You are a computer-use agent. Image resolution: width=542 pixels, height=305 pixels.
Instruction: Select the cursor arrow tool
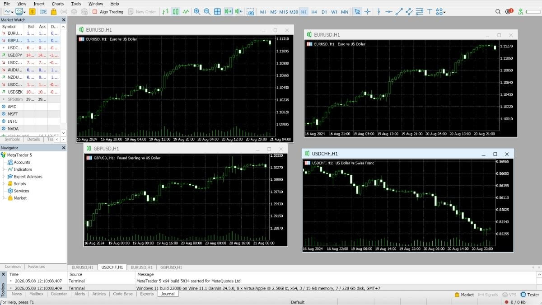pyautogui.click(x=357, y=12)
